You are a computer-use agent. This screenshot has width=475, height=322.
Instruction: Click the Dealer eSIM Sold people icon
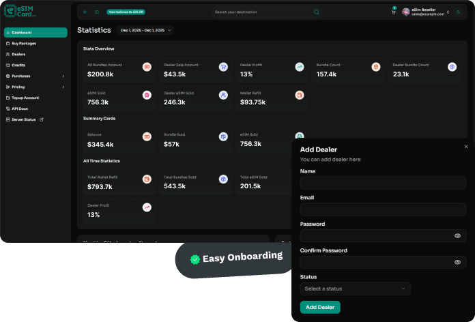click(222, 95)
